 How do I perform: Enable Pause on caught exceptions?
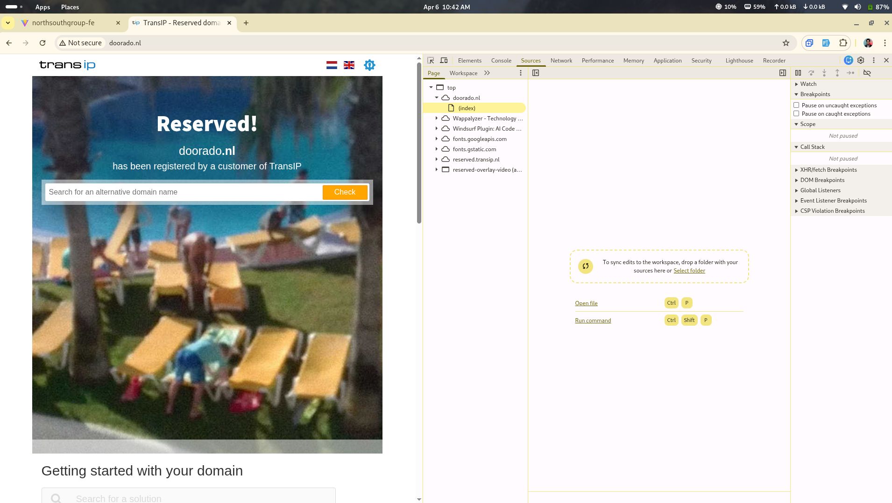(796, 113)
